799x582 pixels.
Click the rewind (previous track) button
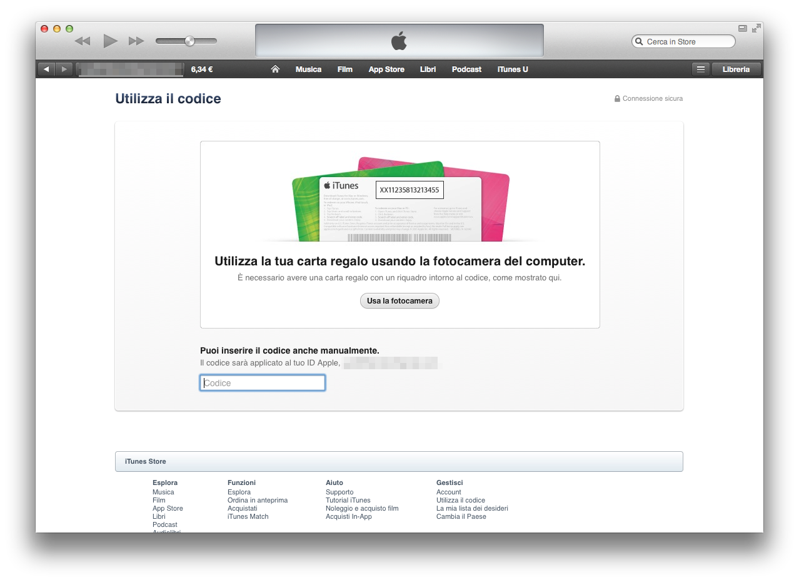coord(83,41)
